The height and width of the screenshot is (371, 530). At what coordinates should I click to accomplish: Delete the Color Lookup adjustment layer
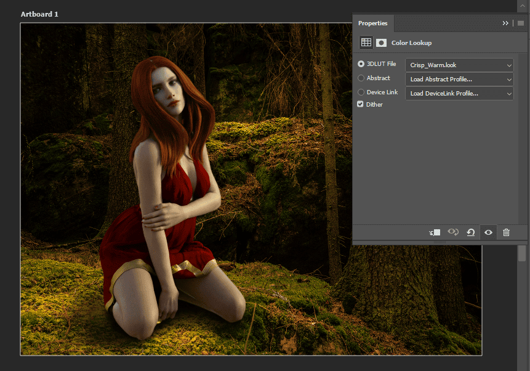point(507,232)
